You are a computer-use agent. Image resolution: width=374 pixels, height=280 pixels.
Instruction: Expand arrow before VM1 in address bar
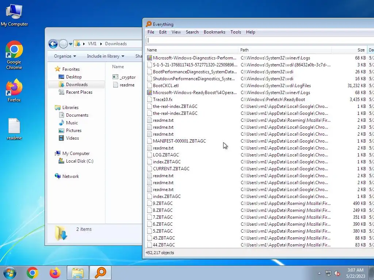pos(84,44)
